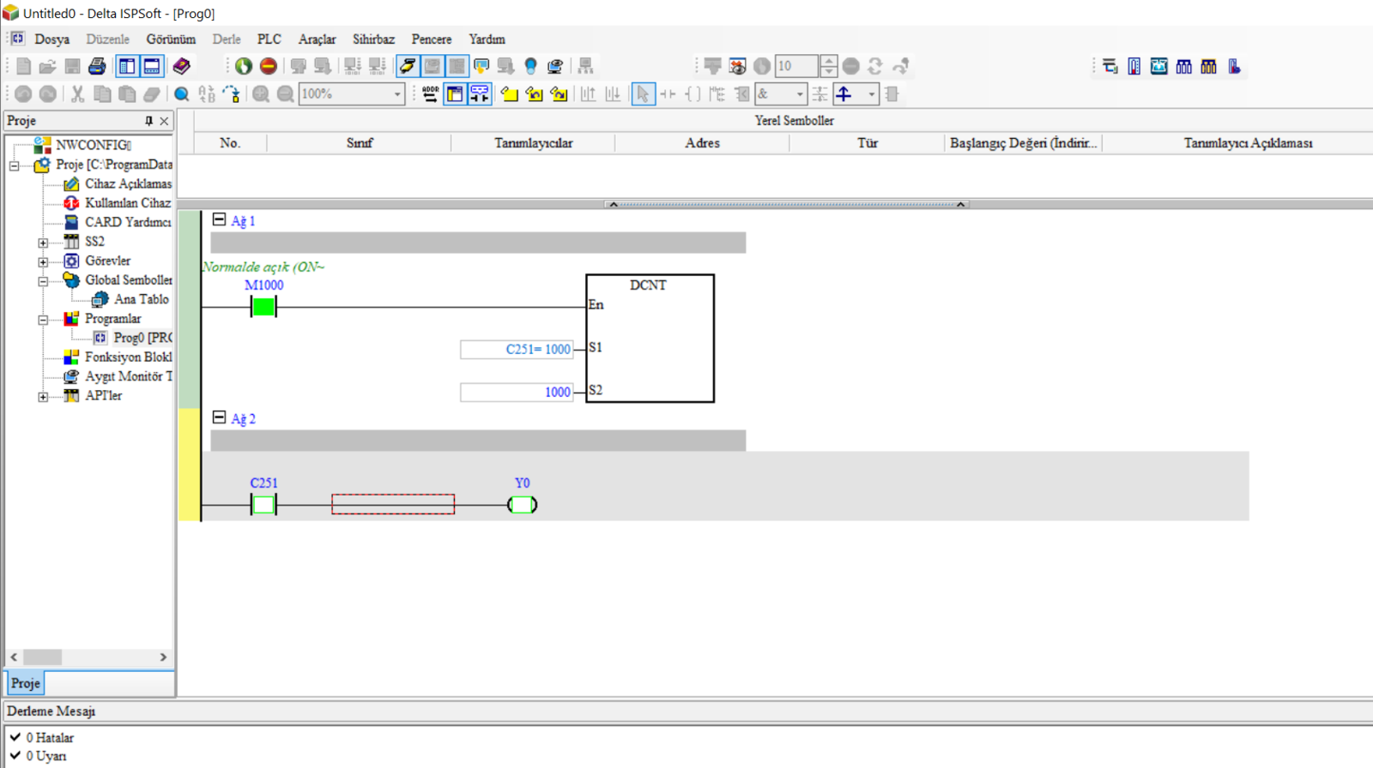Select the arrow pointer selection tool
Viewport: 1373px width, 768px height.
643,94
